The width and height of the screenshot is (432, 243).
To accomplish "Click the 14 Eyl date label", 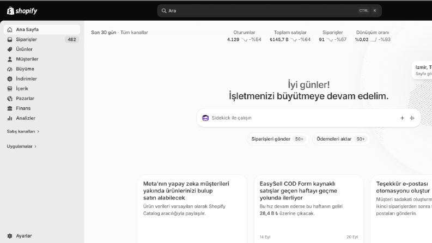I will click(265, 237).
